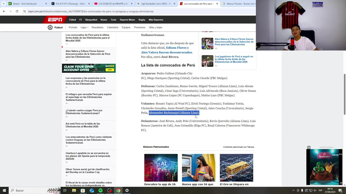346x194 pixels.
Task: Open Las sorpresas y las ausencias story
Action: coord(85,81)
